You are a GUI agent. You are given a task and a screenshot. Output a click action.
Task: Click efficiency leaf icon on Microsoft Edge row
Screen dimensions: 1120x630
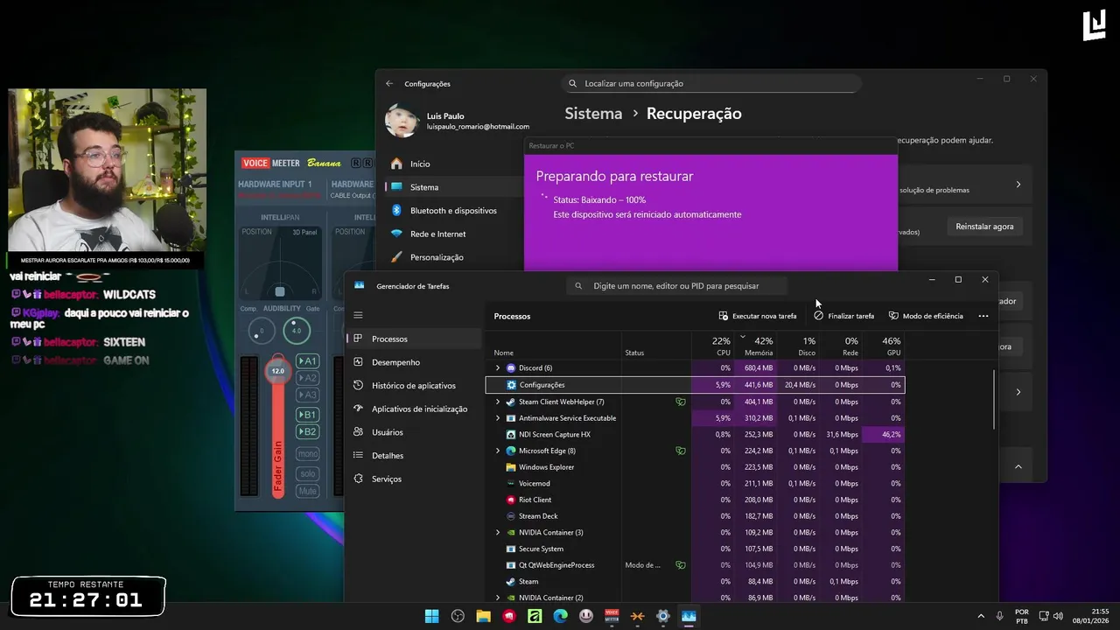click(x=680, y=451)
